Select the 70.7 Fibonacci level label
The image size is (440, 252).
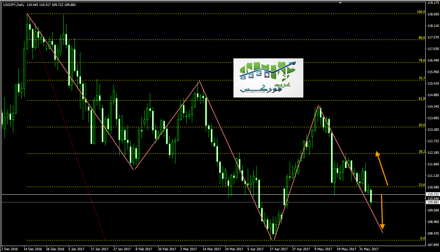(x=421, y=78)
